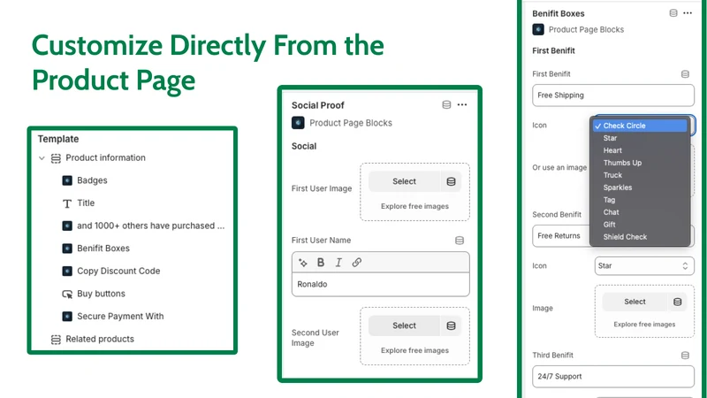Click the Product information section icon
The height and width of the screenshot is (398, 707).
56,158
